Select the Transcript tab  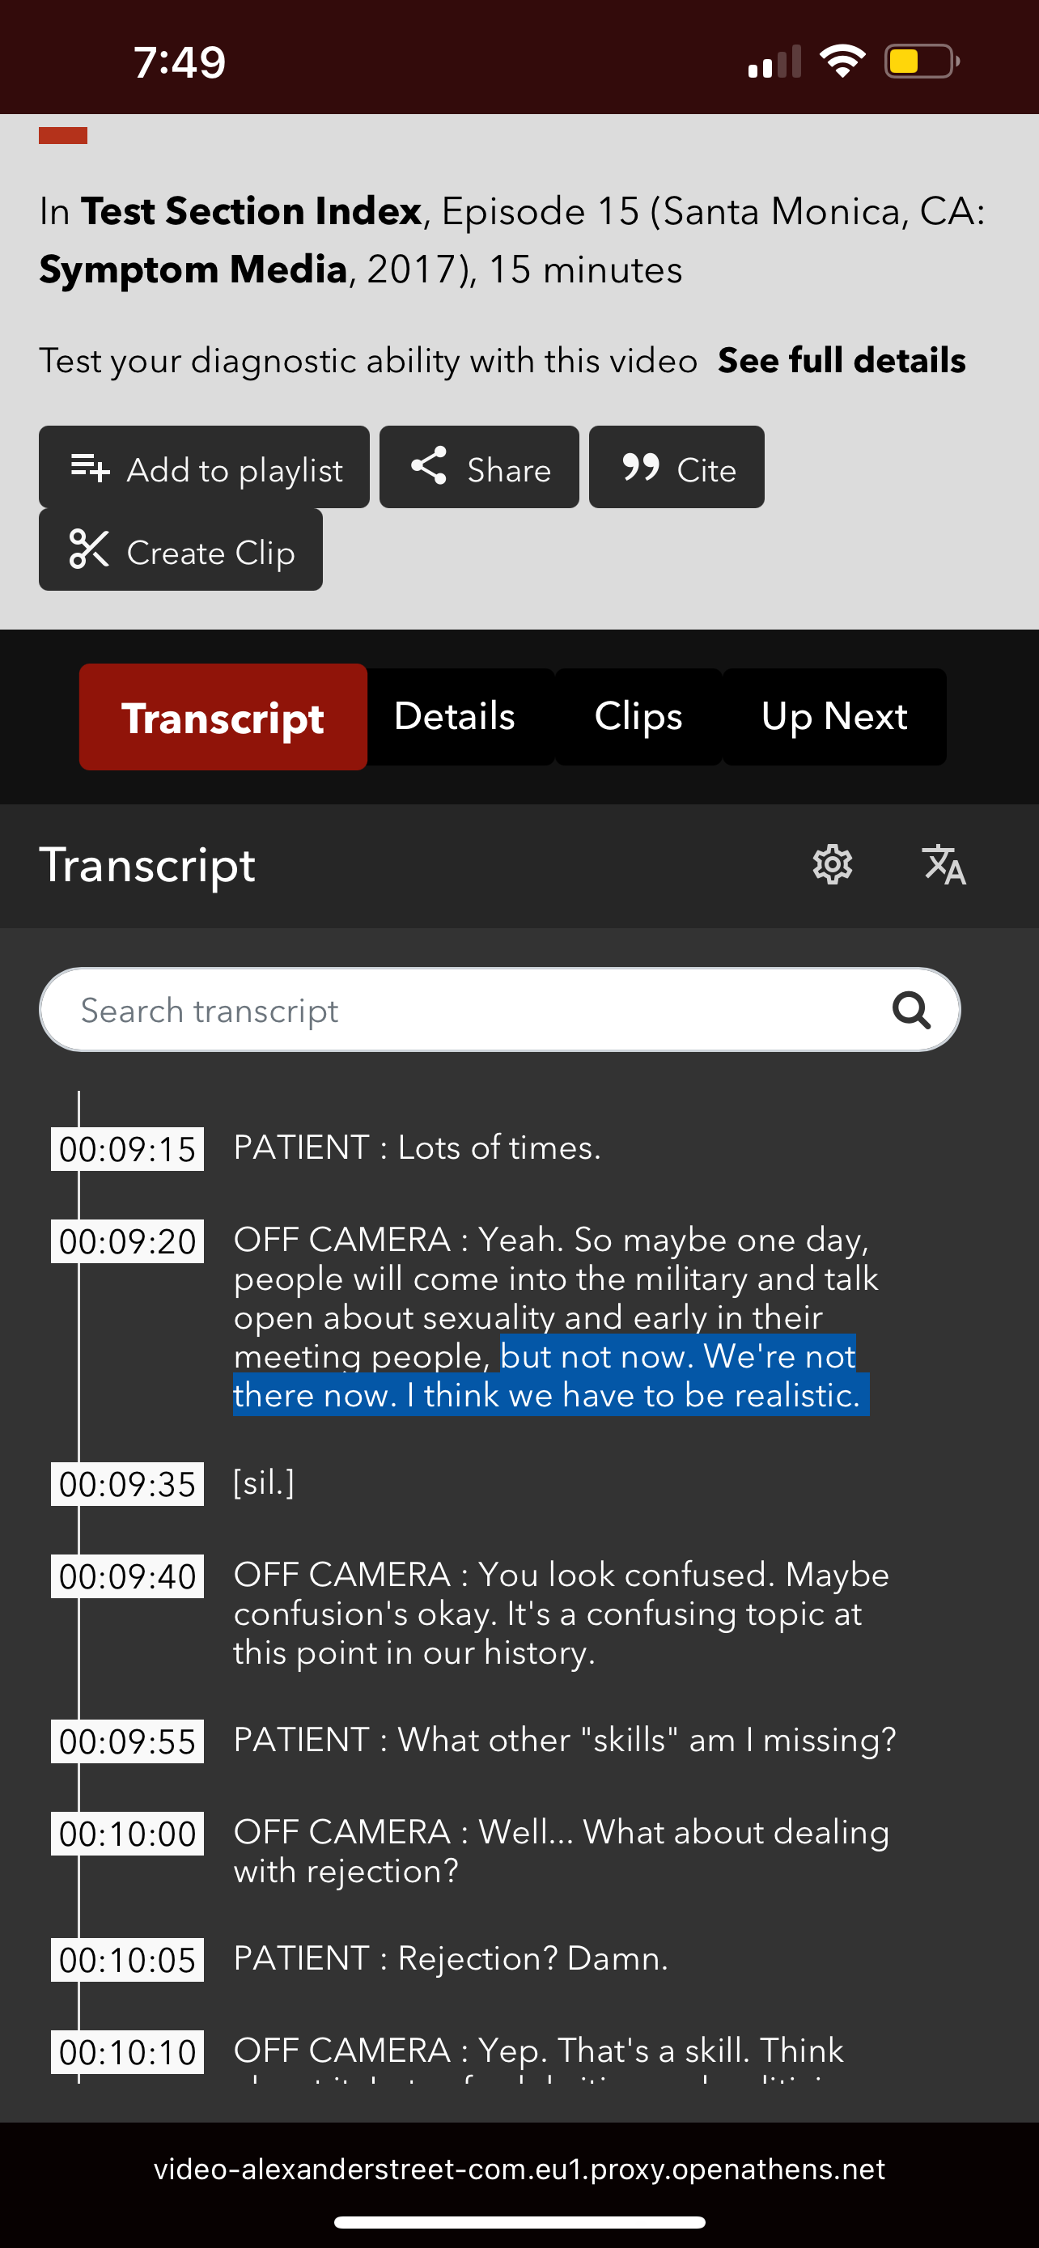(223, 716)
